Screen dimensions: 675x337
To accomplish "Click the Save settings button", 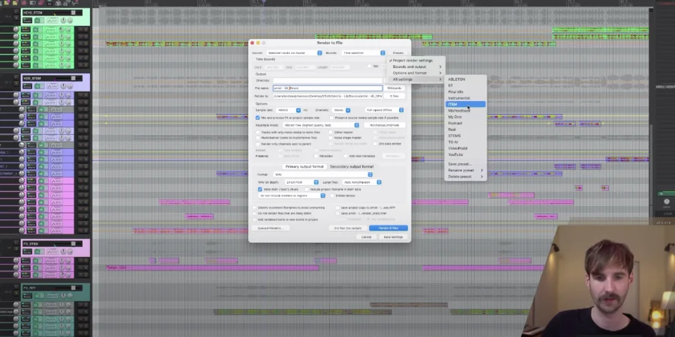I will 393,237.
